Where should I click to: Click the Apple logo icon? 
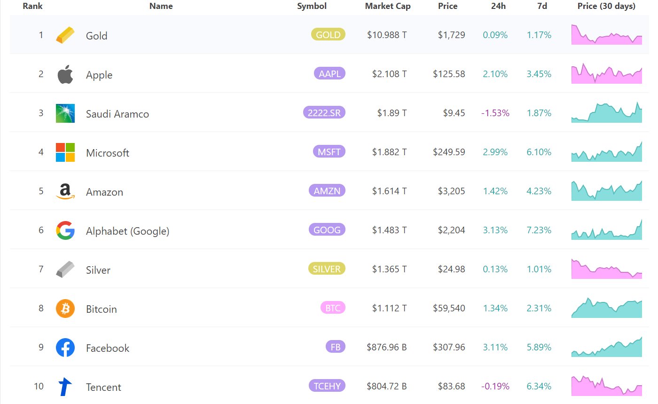[65, 74]
